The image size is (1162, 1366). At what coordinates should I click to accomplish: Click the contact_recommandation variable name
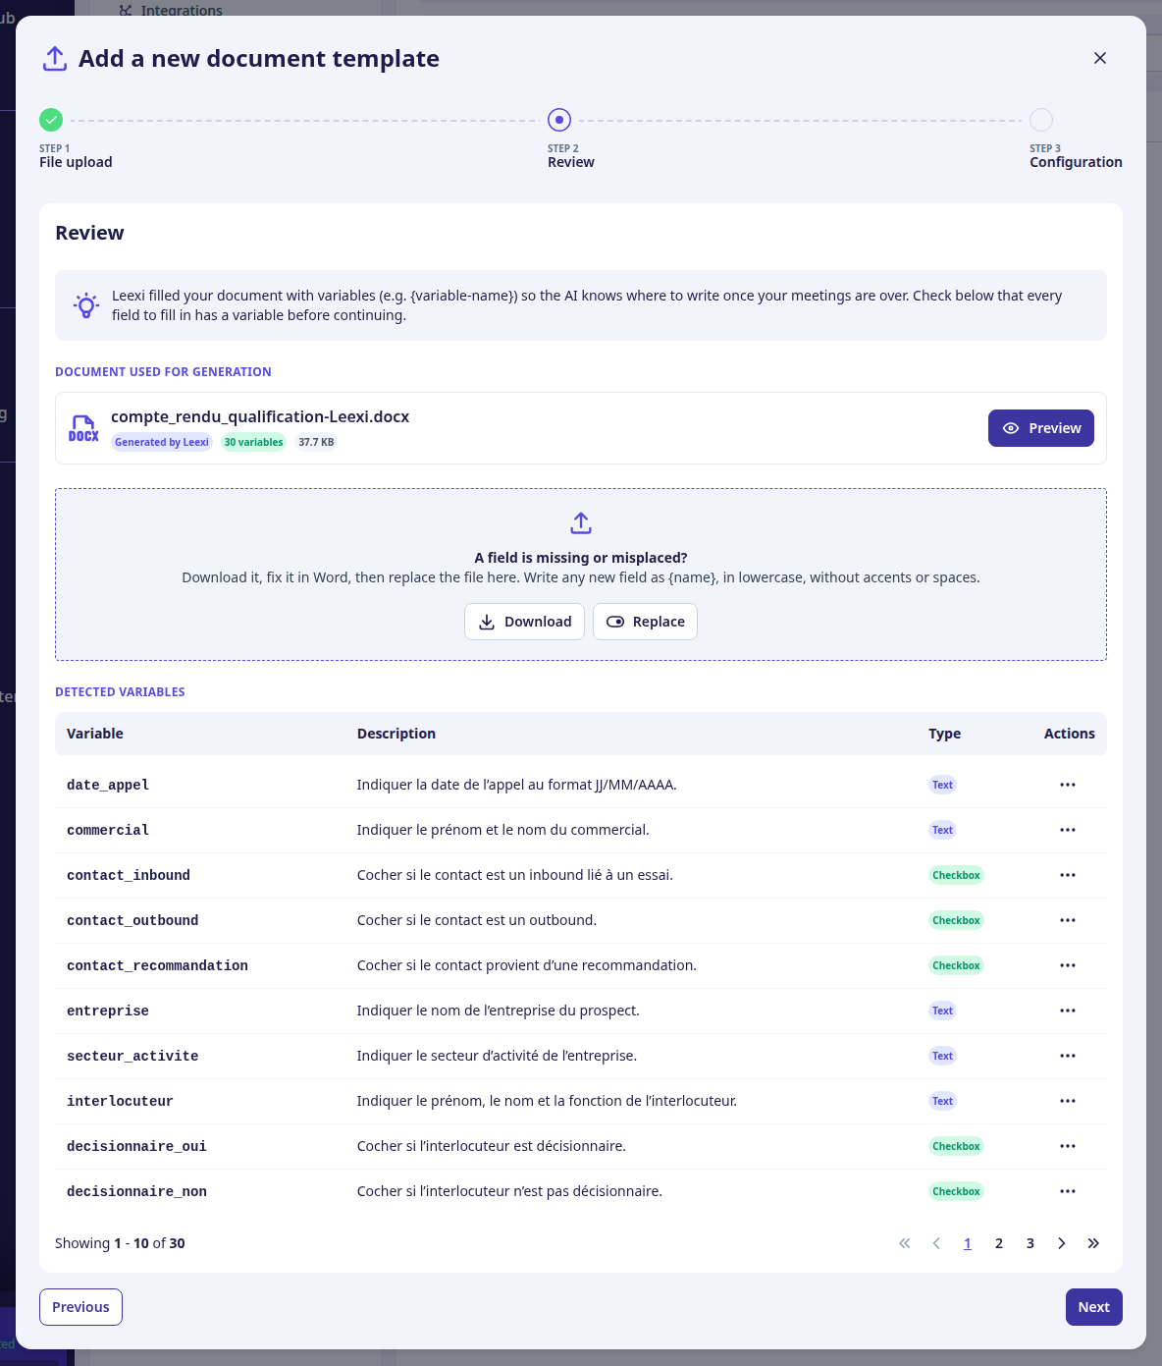point(157,965)
